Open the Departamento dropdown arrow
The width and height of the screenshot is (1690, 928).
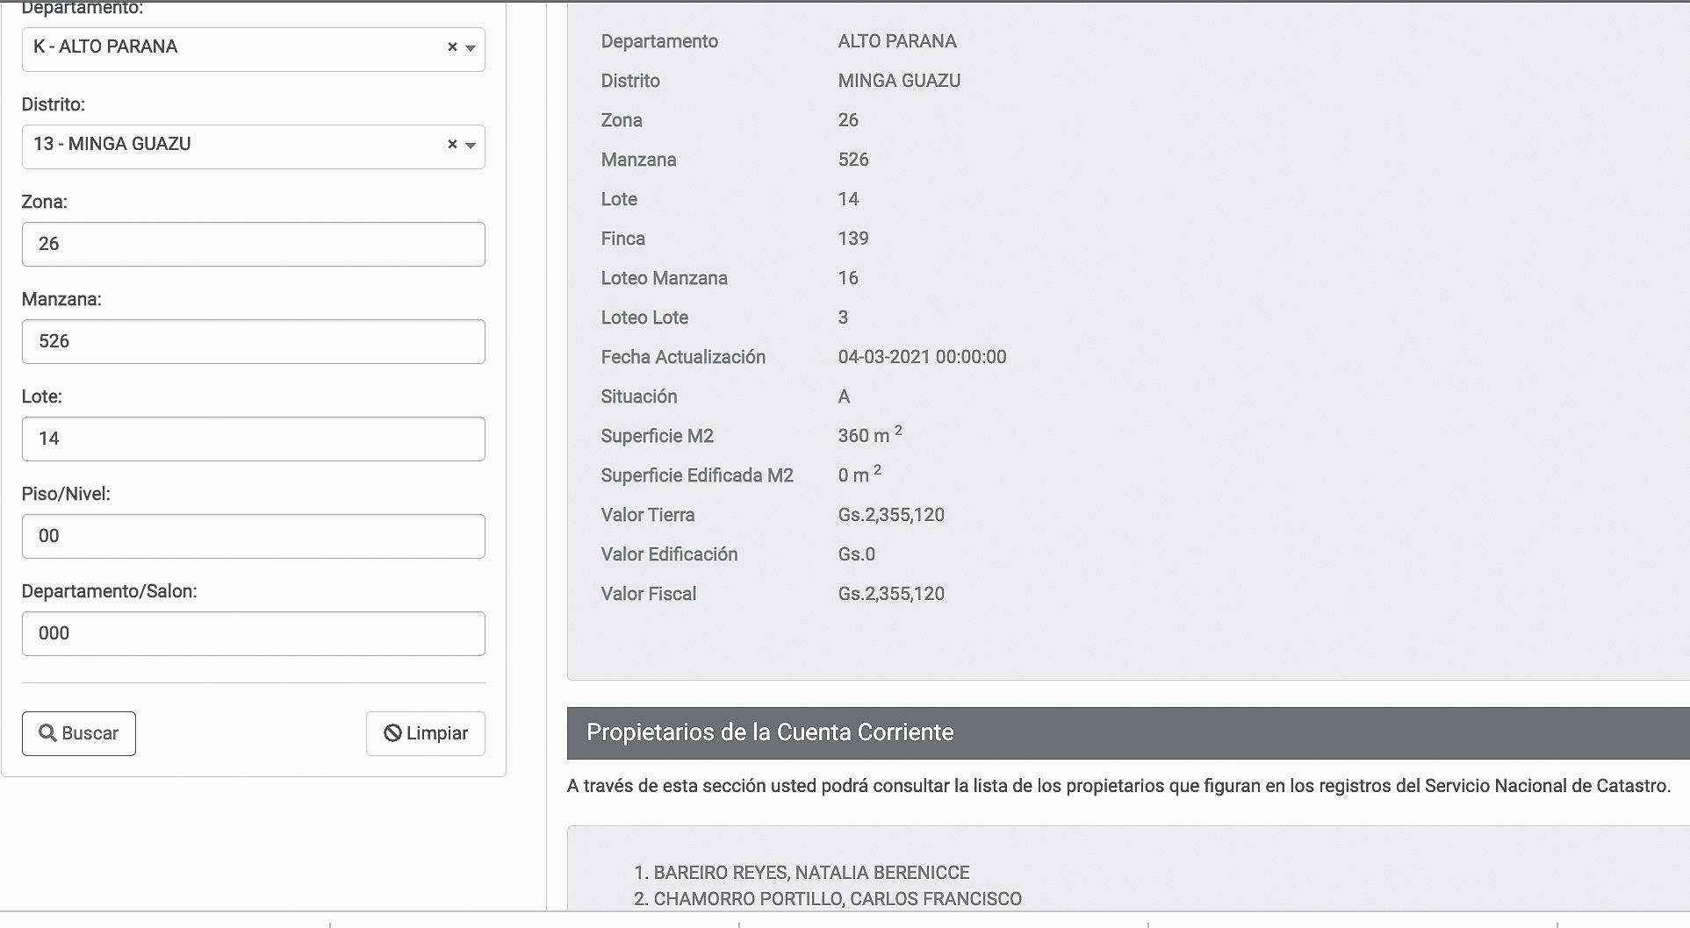(471, 48)
